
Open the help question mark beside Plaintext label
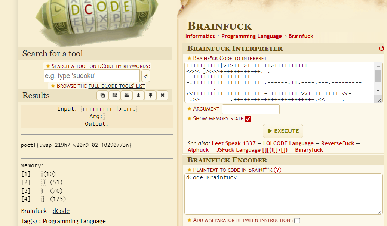coord(278,170)
